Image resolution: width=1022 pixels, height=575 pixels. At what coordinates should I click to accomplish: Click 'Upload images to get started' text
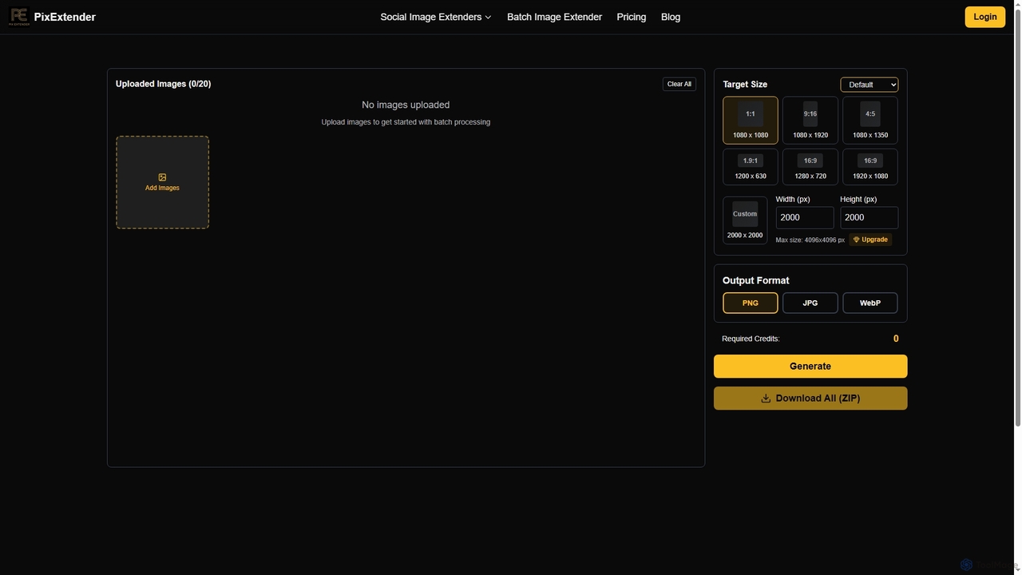click(x=406, y=122)
